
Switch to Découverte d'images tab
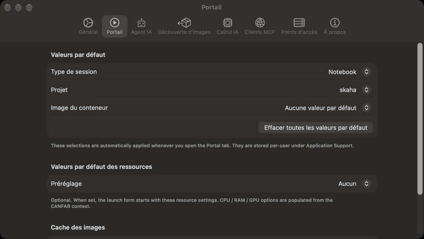(x=184, y=26)
